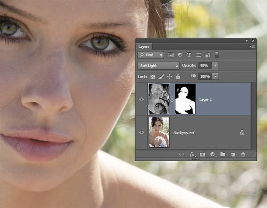Create a new layer button

(233, 154)
